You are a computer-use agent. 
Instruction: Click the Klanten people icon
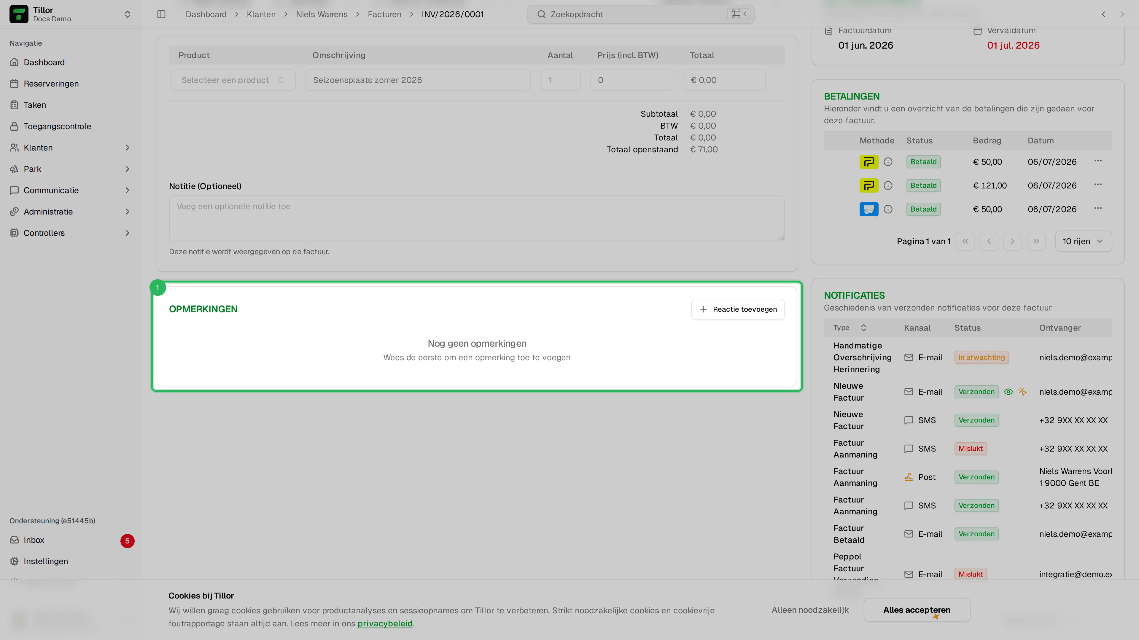point(14,148)
